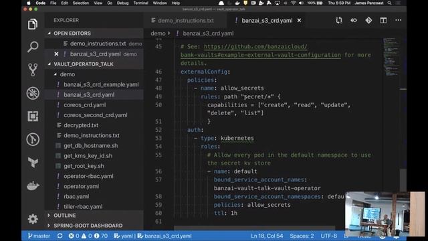Click the sync changes icon in status bar
428x241 pixels.
pos(60,236)
